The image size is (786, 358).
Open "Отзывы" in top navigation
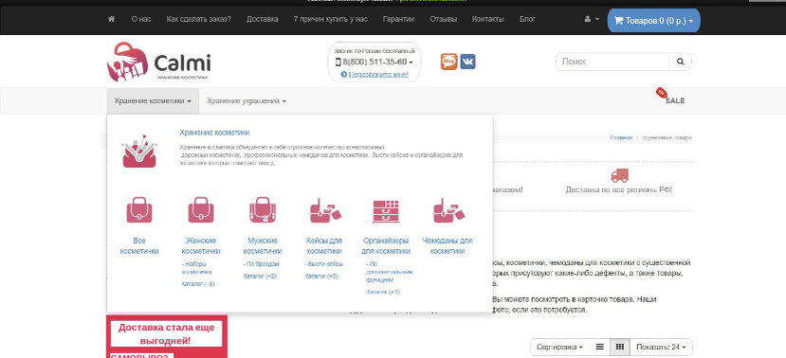[443, 20]
